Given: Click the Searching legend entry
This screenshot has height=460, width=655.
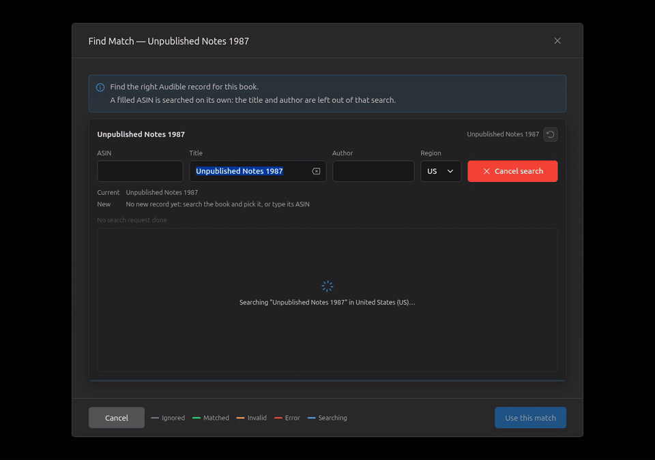Looking at the screenshot, I should (x=327, y=418).
